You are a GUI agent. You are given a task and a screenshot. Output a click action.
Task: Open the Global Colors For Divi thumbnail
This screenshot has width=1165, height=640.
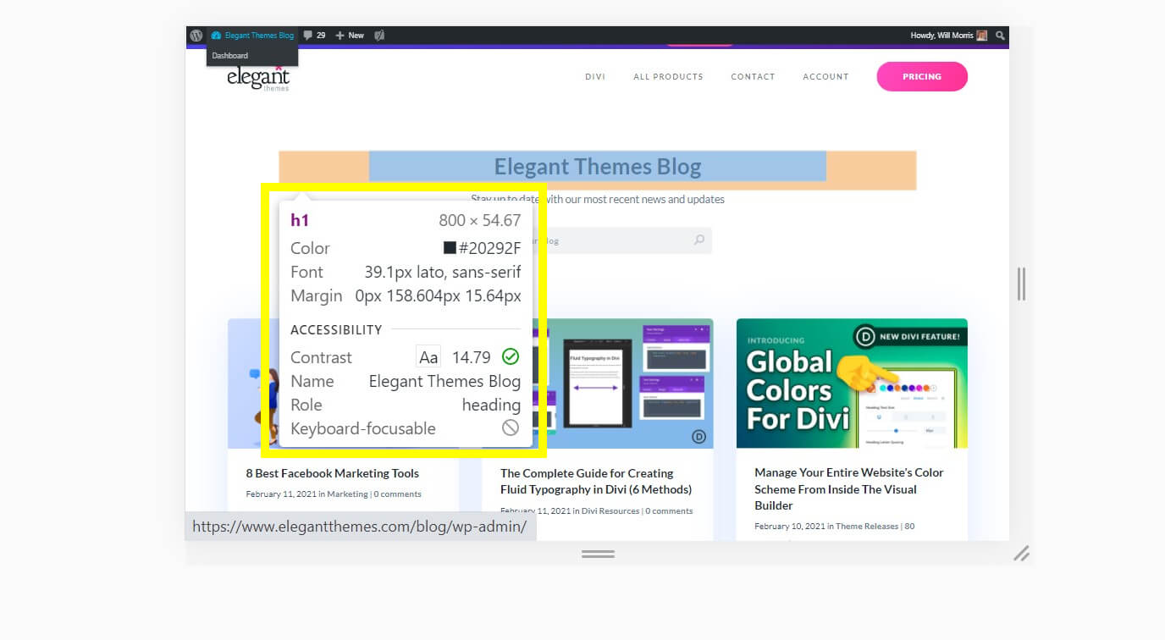[x=851, y=383]
